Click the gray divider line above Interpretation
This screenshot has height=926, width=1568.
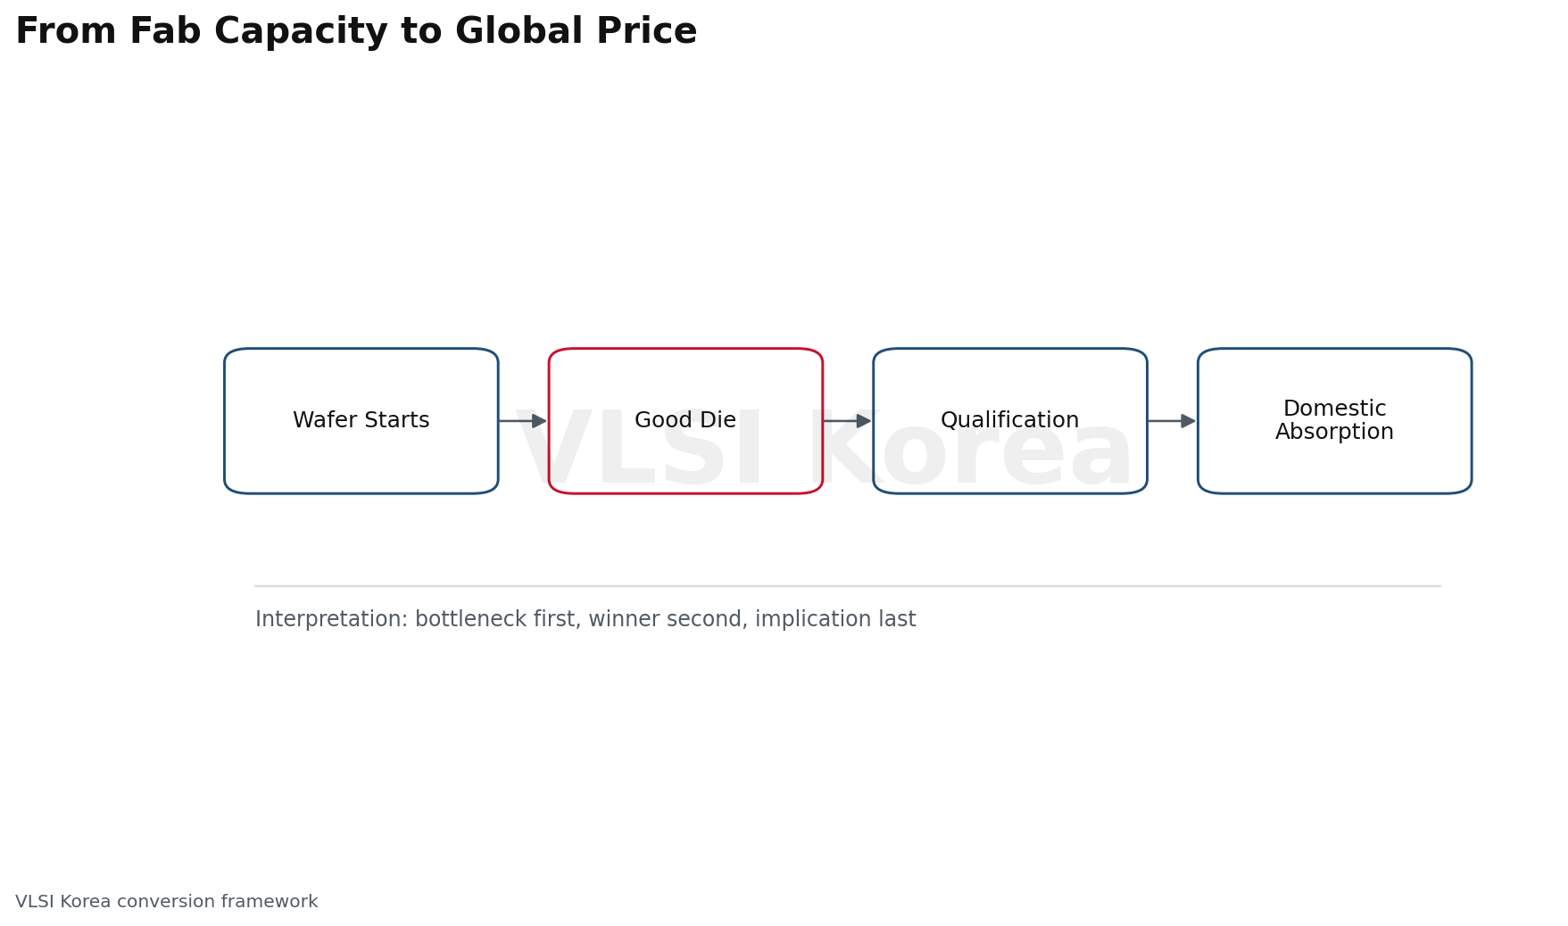(x=848, y=586)
